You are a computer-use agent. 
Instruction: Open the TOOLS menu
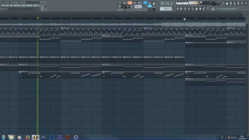[35, 5]
